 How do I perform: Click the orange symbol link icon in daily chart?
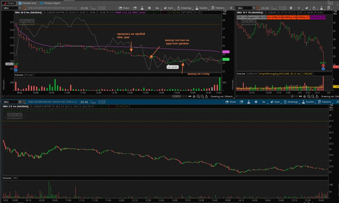tap(258, 8)
